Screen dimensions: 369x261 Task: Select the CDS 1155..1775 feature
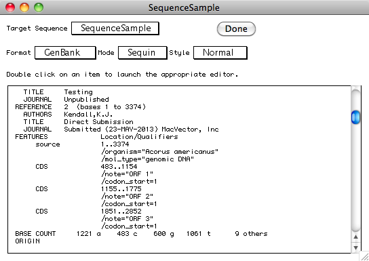88,189
